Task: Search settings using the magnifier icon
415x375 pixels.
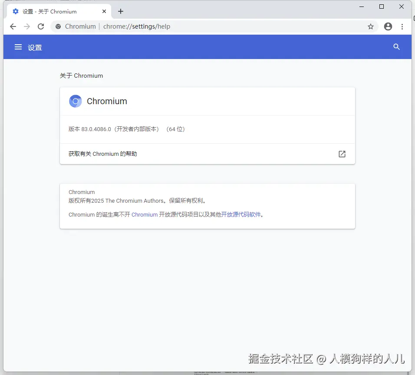Action: pyautogui.click(x=396, y=47)
